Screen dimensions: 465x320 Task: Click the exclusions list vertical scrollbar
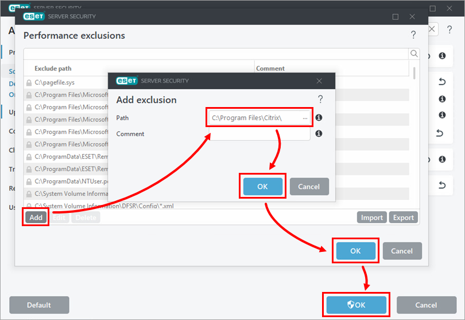414,72
